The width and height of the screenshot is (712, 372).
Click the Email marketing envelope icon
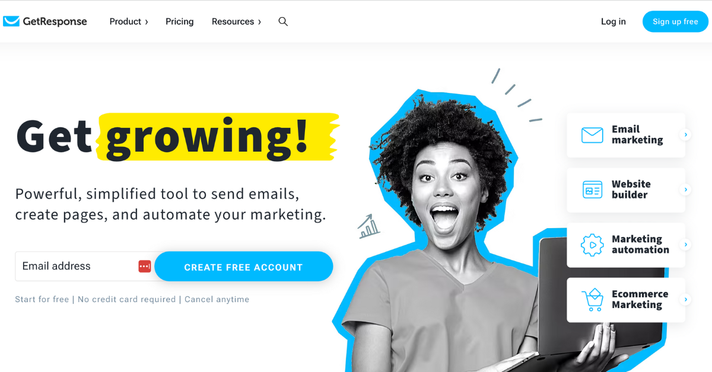[x=592, y=135]
